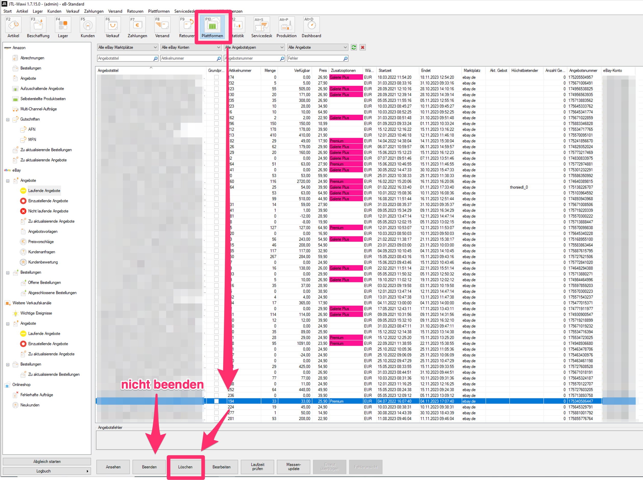
Task: Click the pink Premium cell in highlighted row
Action: 346,401
